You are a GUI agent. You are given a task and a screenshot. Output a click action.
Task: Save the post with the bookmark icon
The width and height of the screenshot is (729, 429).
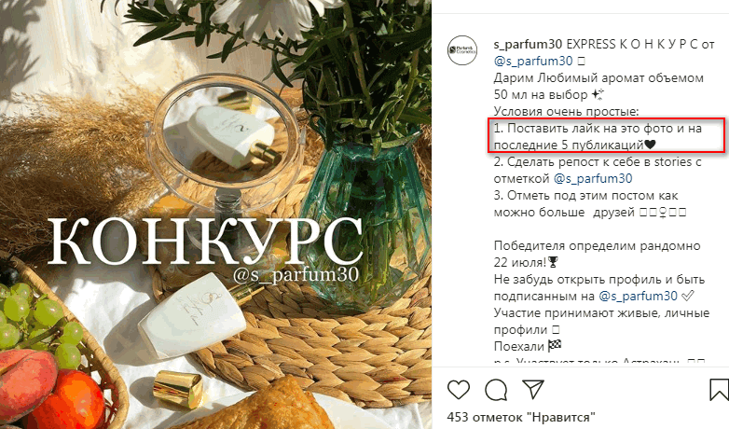pyautogui.click(x=719, y=390)
